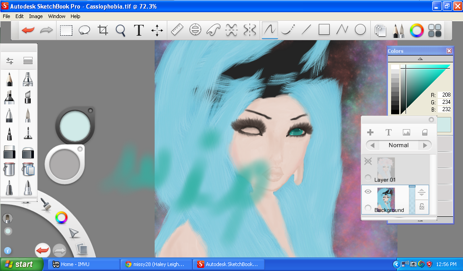This screenshot has height=271, width=463.
Task: Open the Help menu
Action: pos(76,16)
